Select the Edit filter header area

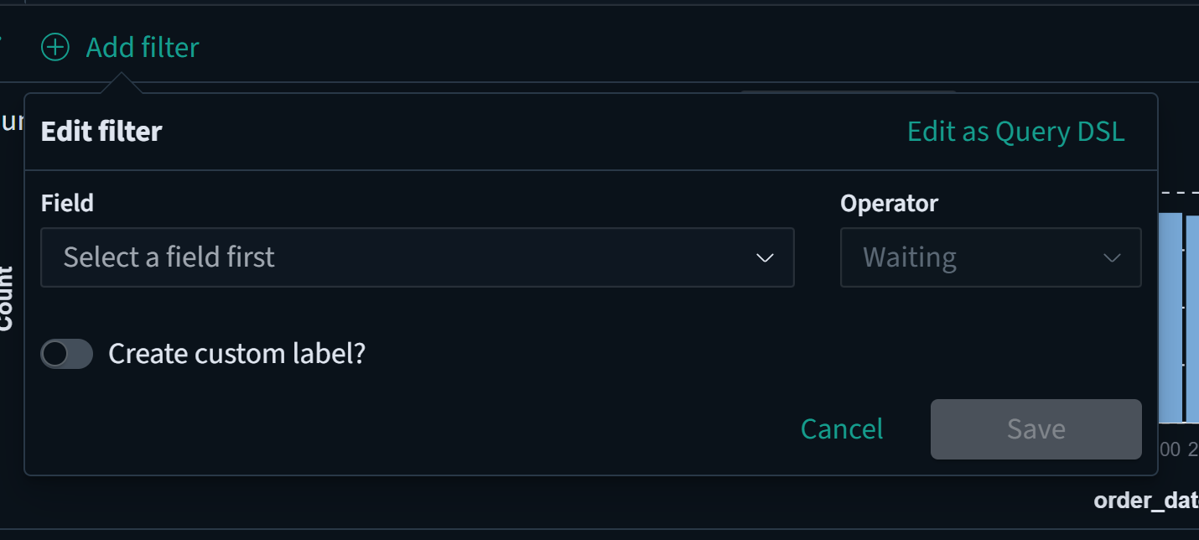[101, 131]
